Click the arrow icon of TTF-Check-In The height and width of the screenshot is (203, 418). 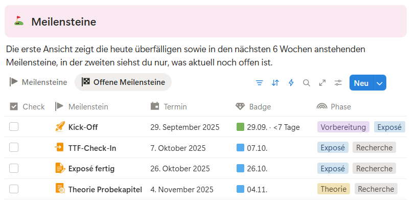(59, 147)
